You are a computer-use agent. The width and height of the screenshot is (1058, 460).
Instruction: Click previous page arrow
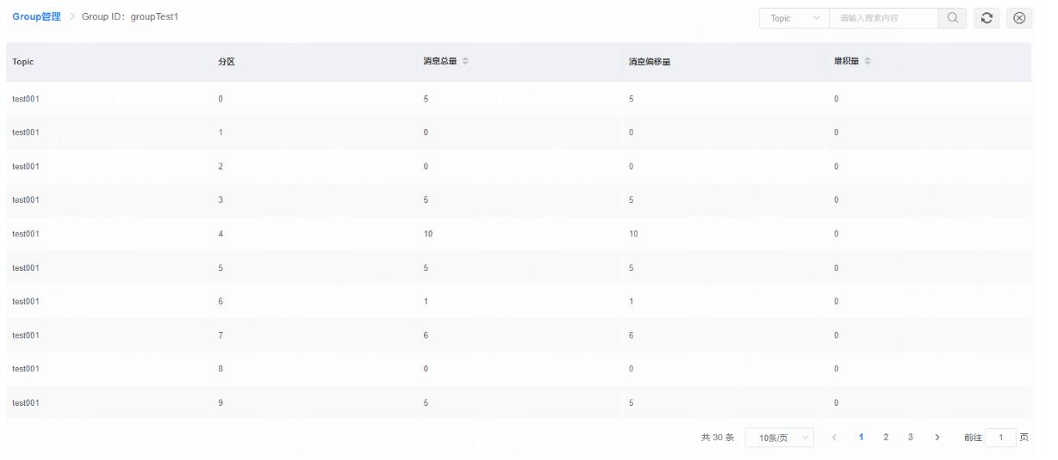[834, 438]
